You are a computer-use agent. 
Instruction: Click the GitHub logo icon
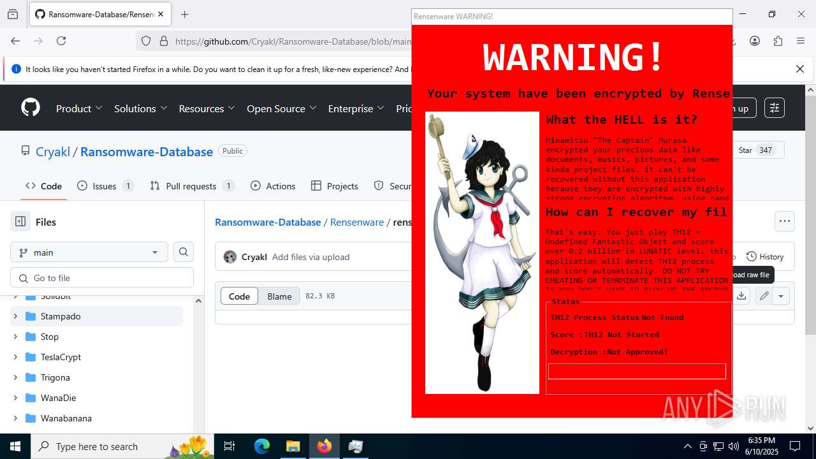(31, 108)
